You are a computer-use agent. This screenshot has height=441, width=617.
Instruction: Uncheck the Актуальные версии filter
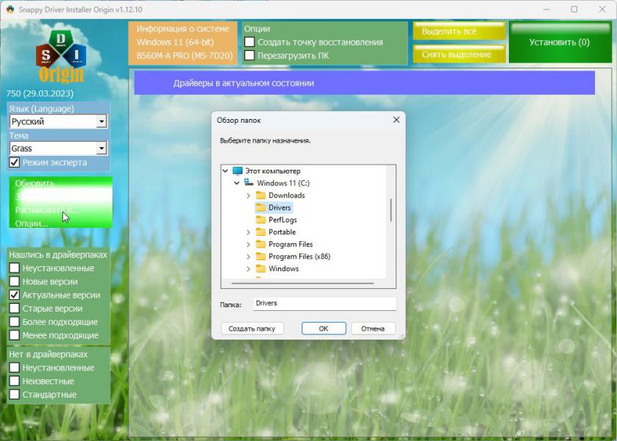[x=14, y=295]
